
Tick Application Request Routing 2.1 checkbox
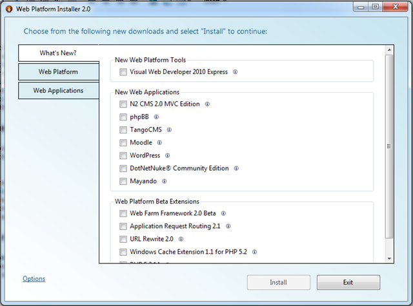123,226
